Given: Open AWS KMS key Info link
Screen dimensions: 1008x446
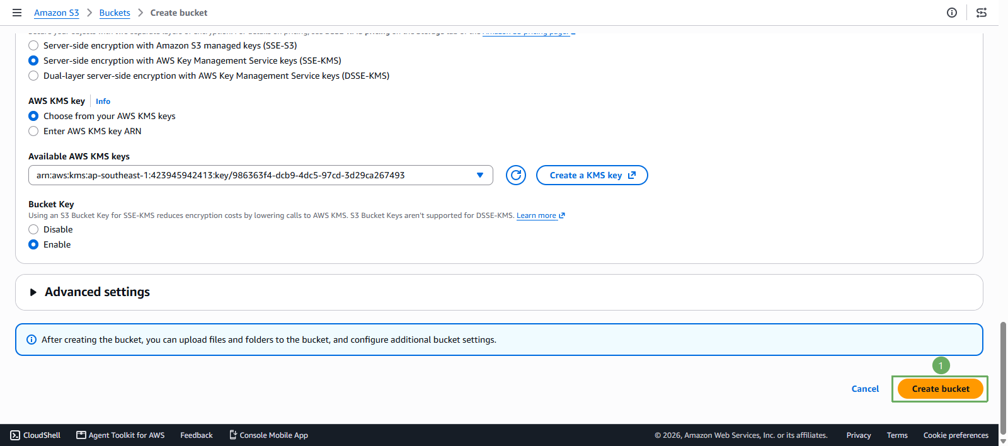Looking at the screenshot, I should tap(103, 101).
